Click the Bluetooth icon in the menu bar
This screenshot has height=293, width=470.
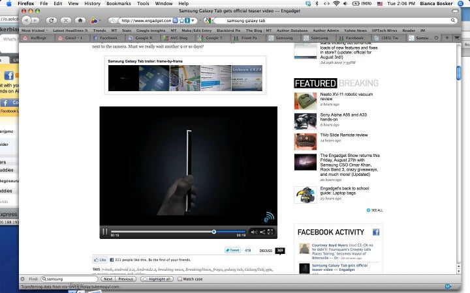[x=317, y=4]
